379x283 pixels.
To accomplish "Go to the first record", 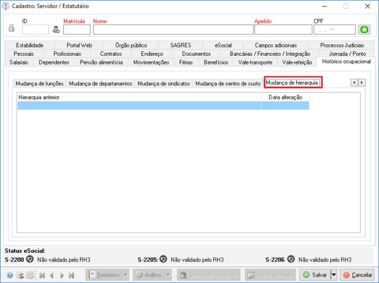I will pos(42,275).
